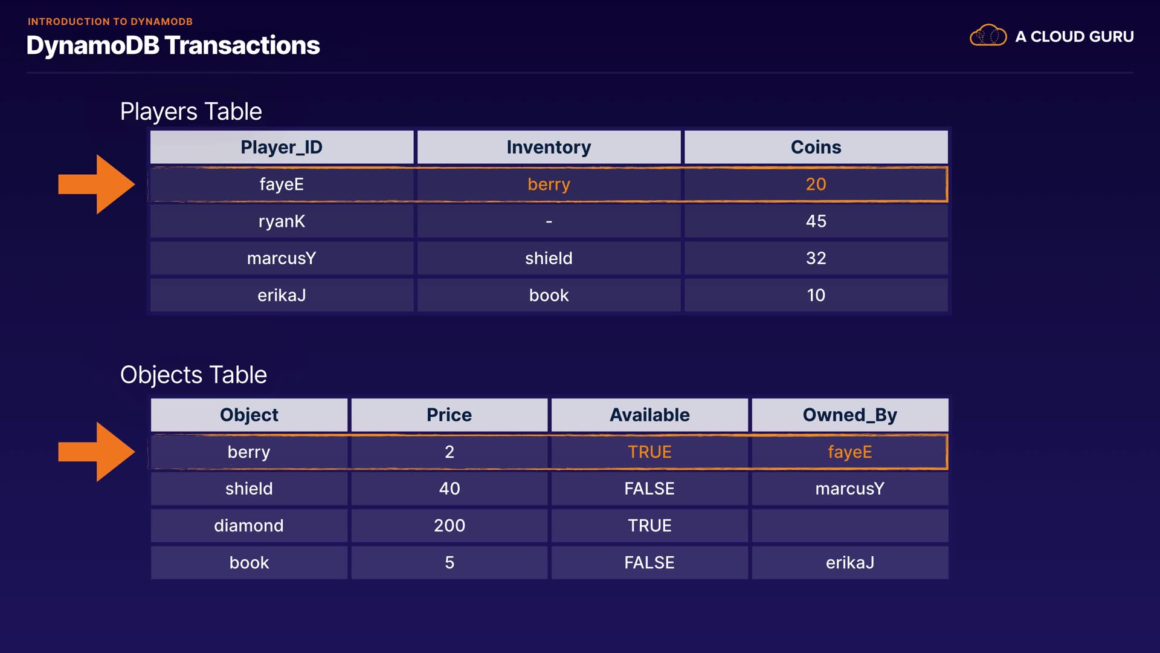
Task: Select the diamond object cell
Action: (249, 526)
